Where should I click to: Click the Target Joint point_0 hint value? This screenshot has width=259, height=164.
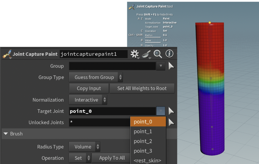[168, 27]
